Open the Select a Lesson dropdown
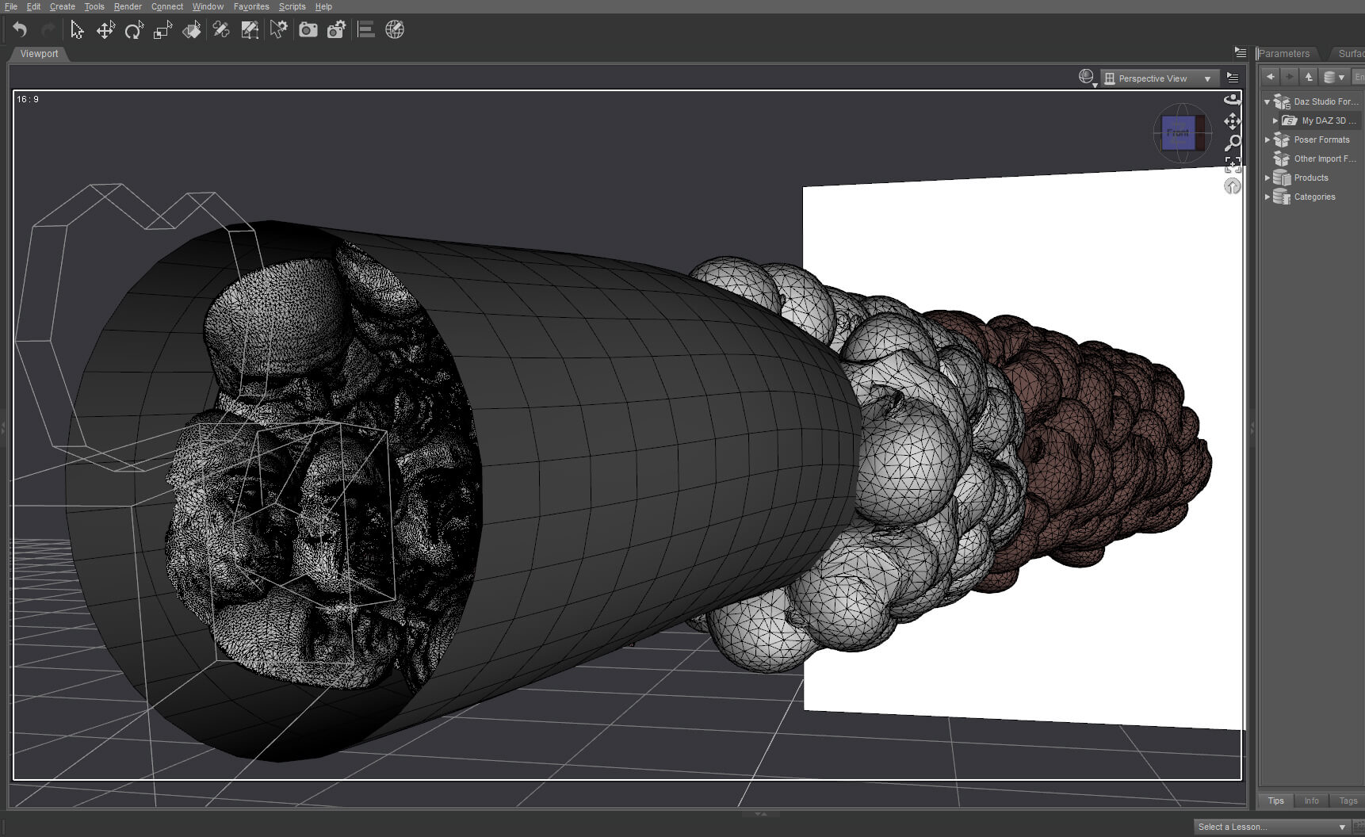The height and width of the screenshot is (837, 1365). 1271,827
